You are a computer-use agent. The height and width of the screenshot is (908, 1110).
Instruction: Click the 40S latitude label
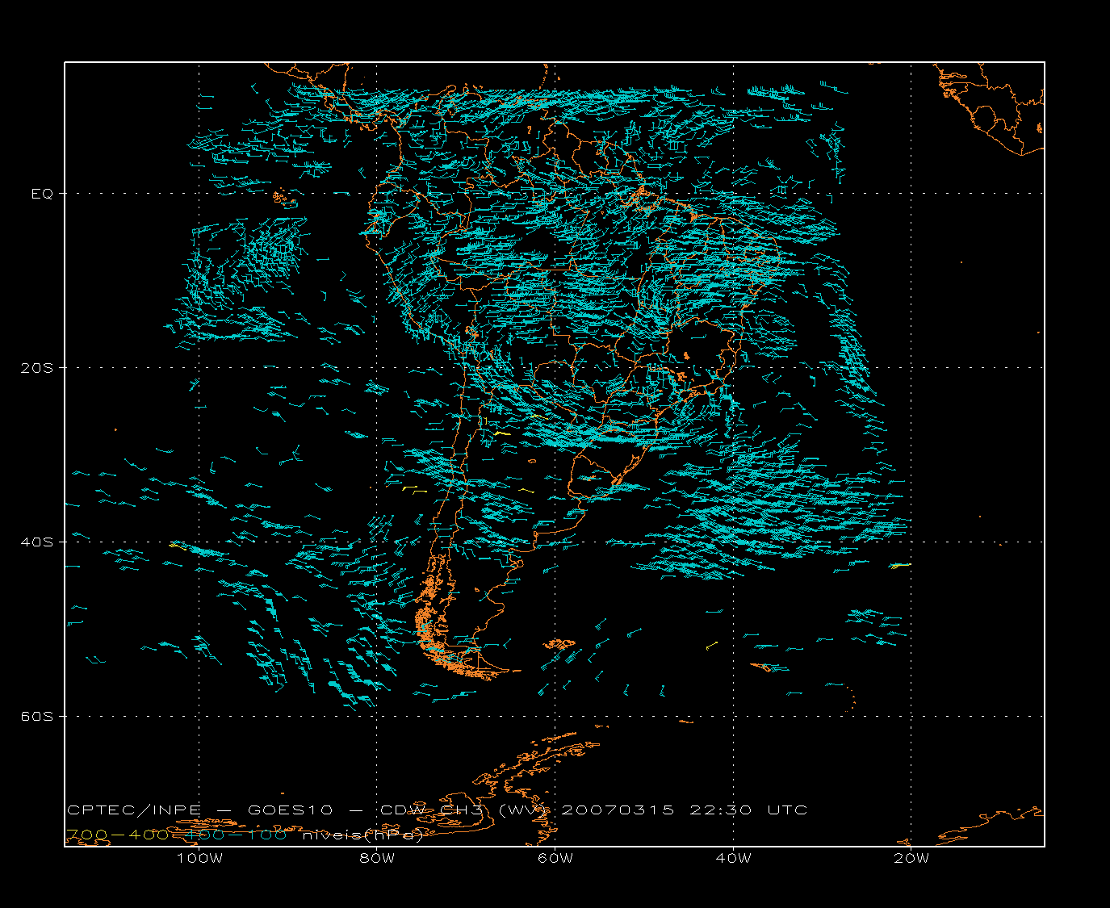point(38,542)
